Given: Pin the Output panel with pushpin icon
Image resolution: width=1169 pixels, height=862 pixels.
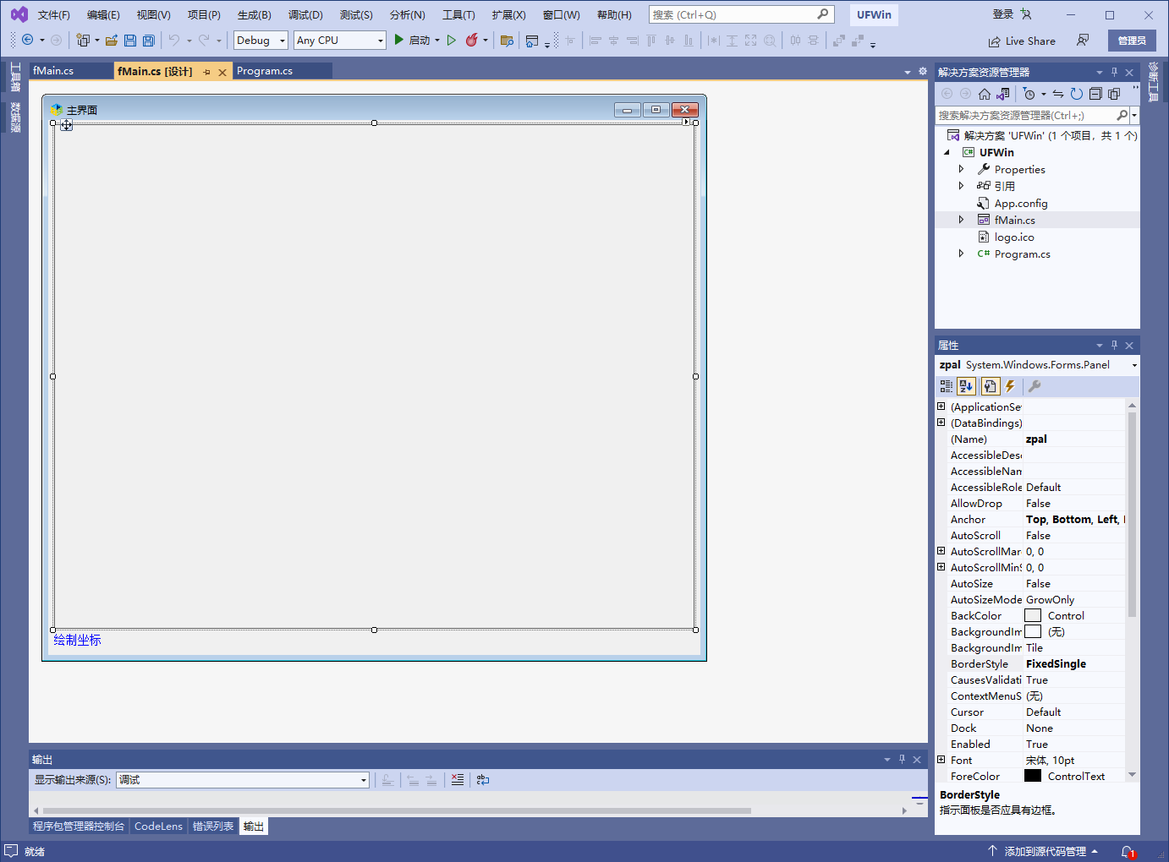Looking at the screenshot, I should tap(902, 760).
